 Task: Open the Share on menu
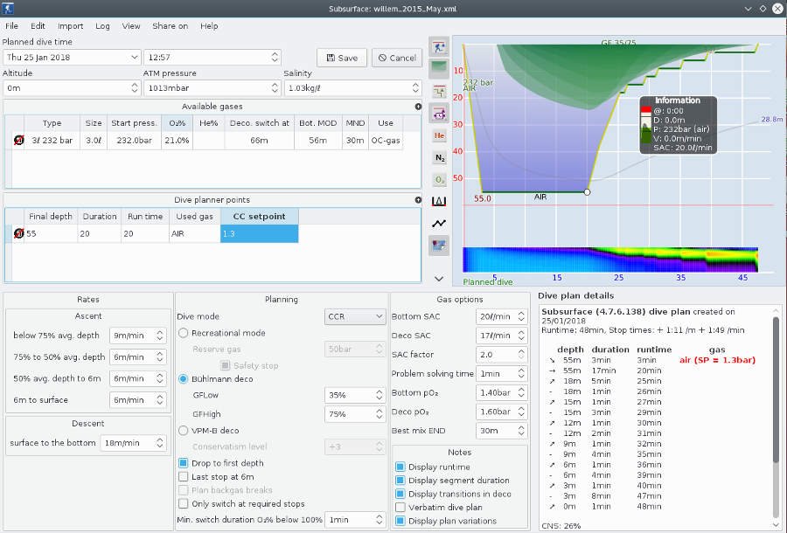[170, 26]
